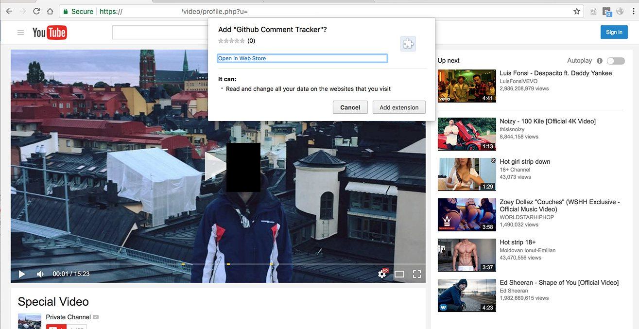Go to the browser home page icon
The height and width of the screenshot is (329, 639).
(x=50, y=11)
